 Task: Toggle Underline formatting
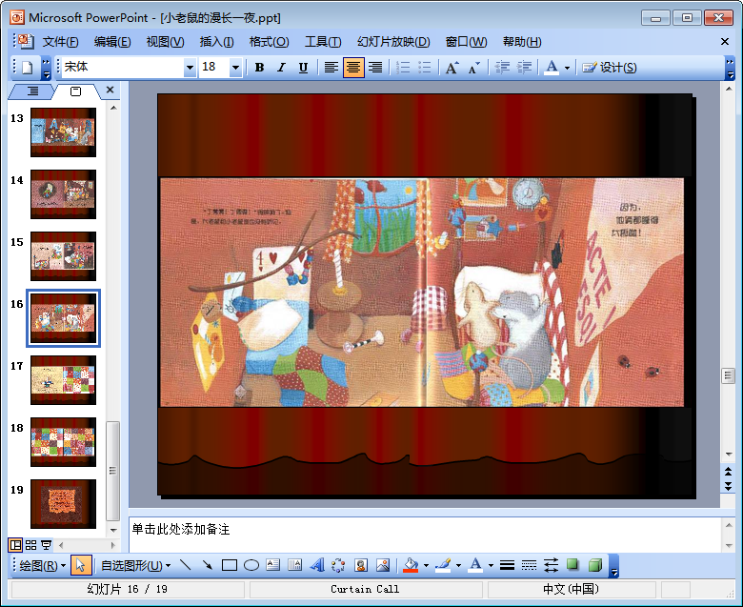tap(303, 68)
